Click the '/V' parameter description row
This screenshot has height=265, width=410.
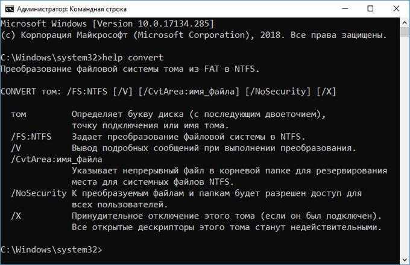click(x=183, y=148)
